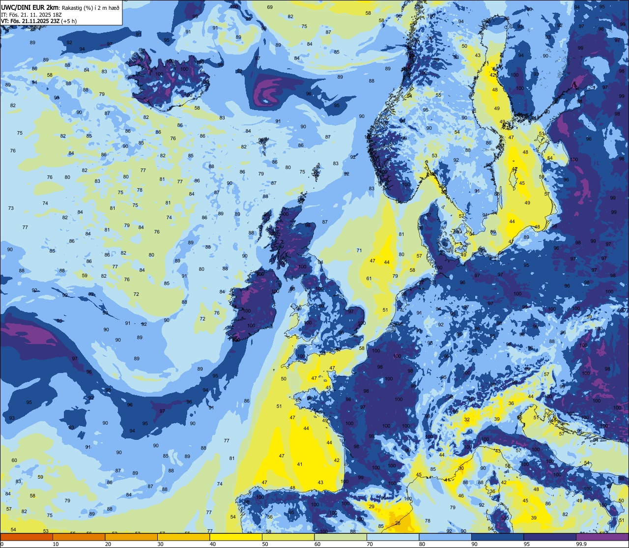Click the legend tick label '95'
Viewport: 629px width, 548px height.
528,544
